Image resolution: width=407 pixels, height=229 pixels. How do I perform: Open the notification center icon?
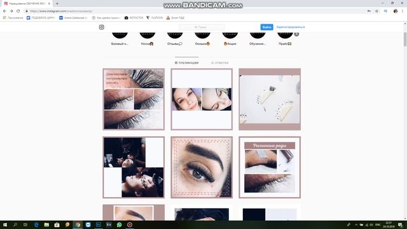tap(400, 225)
